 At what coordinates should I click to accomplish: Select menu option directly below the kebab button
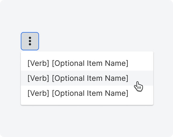click(87, 63)
